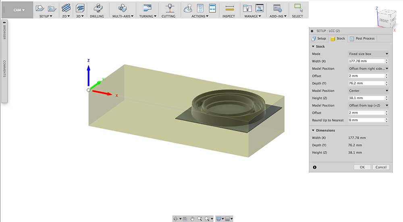Open the Zoom options dropdown arrow
Image resolution: width=403 pixels, height=222 pixels.
[212, 219]
